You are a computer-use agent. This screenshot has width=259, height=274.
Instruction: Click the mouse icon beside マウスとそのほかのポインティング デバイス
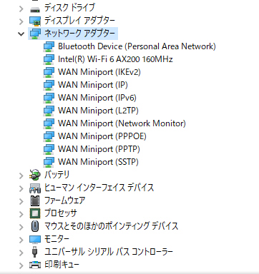[x=35, y=226]
